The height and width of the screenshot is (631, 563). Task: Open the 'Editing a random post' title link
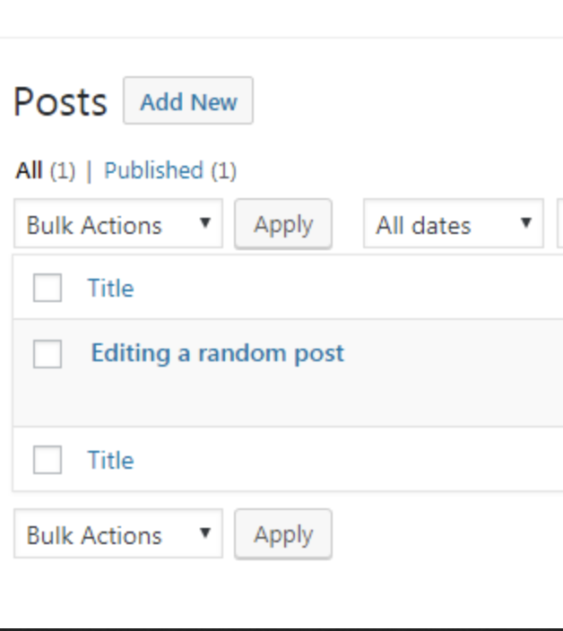[217, 353]
